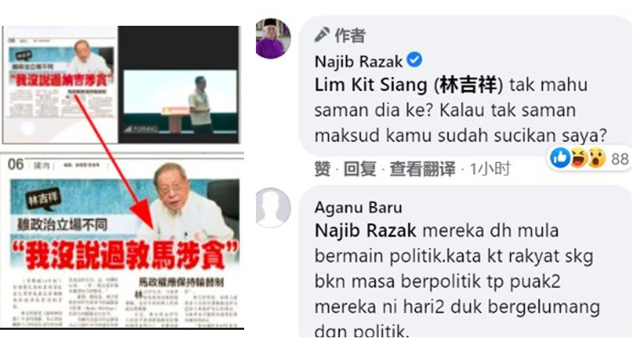Click the blue verified badge icon

[x=414, y=60]
